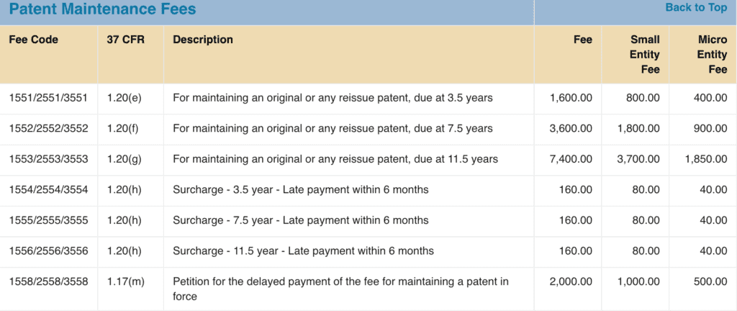
Task: Click the Description column header
Action: point(202,40)
